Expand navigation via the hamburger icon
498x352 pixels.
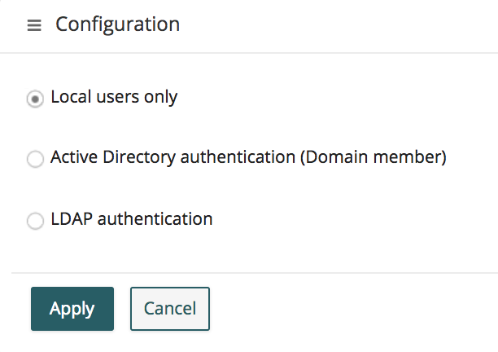click(x=34, y=25)
